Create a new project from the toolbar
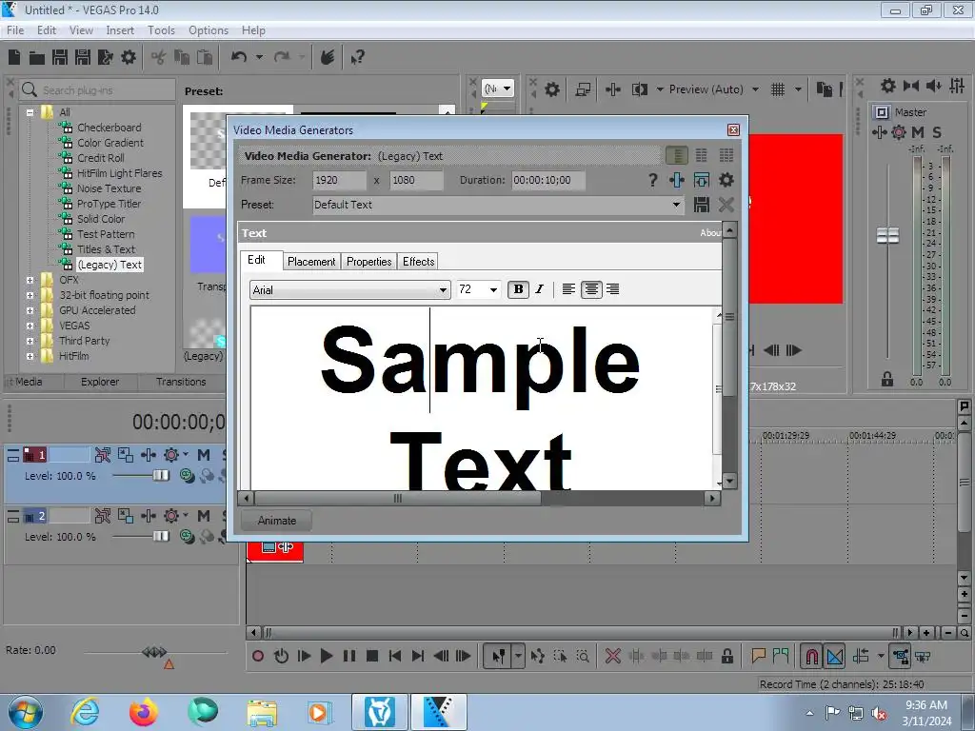This screenshot has height=731, width=975. (13, 57)
